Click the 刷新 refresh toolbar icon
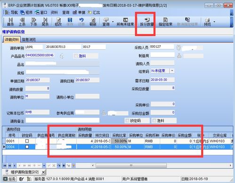 tap(93, 22)
